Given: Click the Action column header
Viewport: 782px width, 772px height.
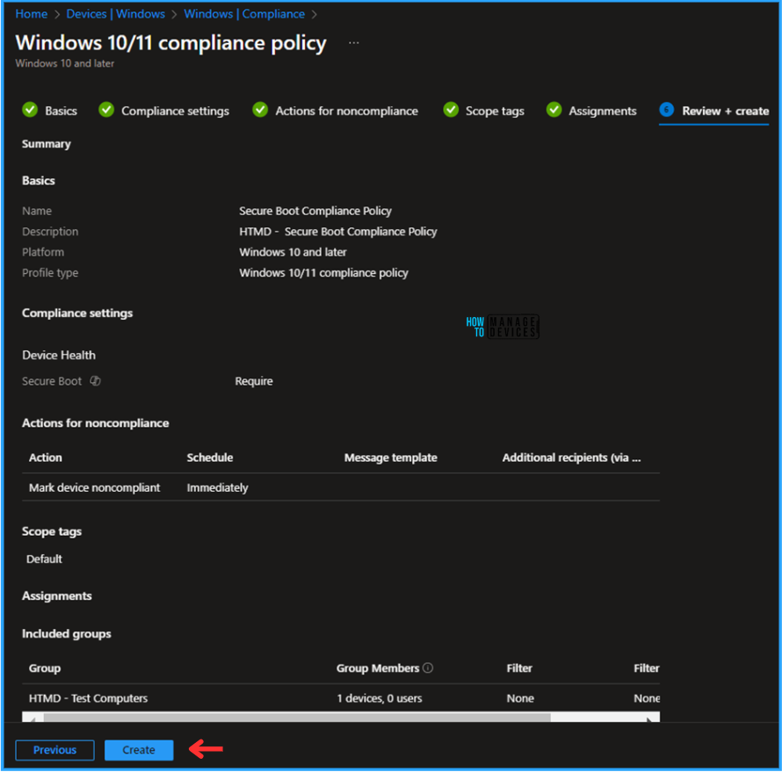Looking at the screenshot, I should (46, 458).
